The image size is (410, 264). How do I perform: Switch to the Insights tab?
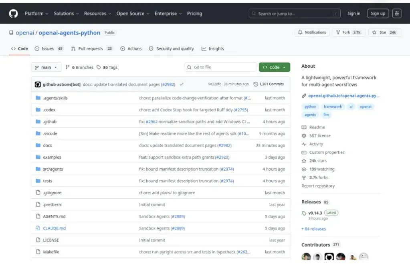point(212,48)
